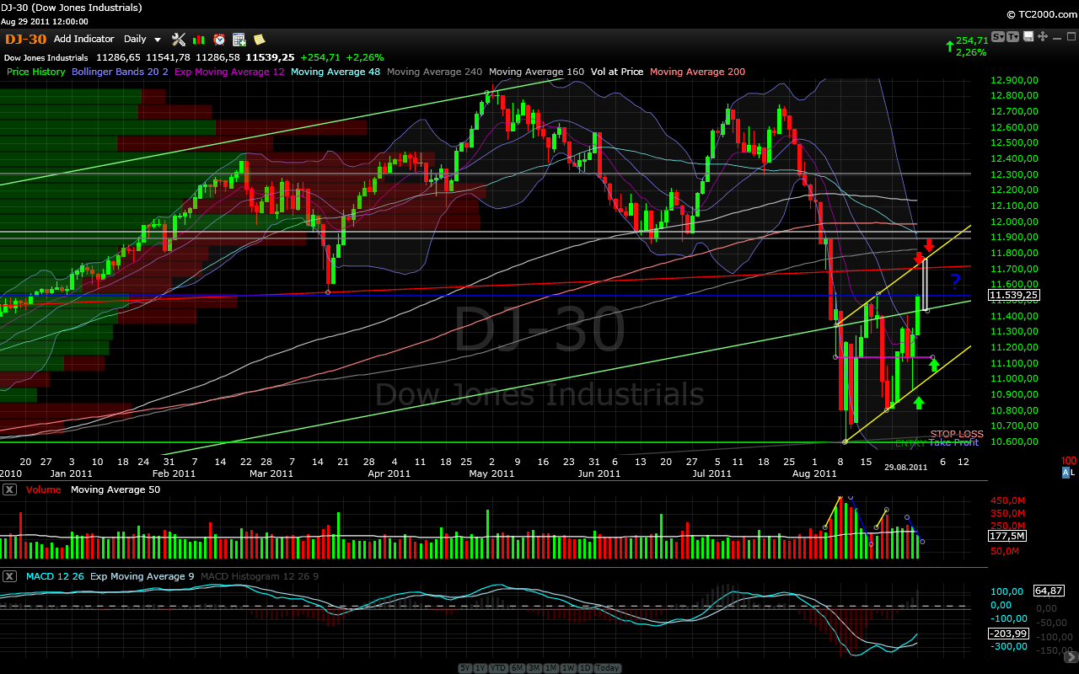
Task: Open price alerts with the alarm clock icon
Action: click(219, 40)
